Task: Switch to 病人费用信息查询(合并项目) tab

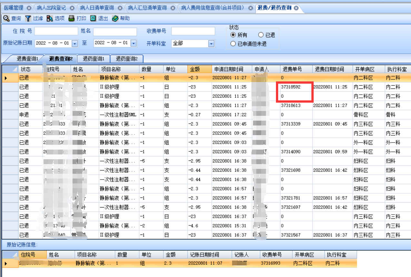Action: click(x=213, y=8)
